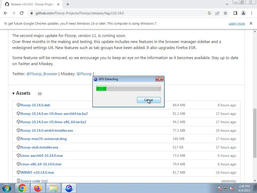Switch to the Floorp installer taskbar icon
The height and width of the screenshot is (193, 257).
pos(69,188)
